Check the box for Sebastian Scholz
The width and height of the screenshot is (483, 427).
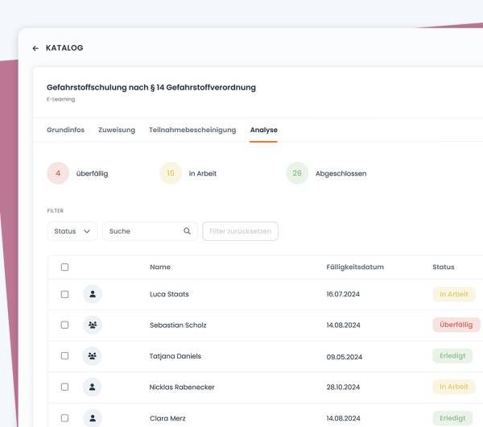pos(64,325)
